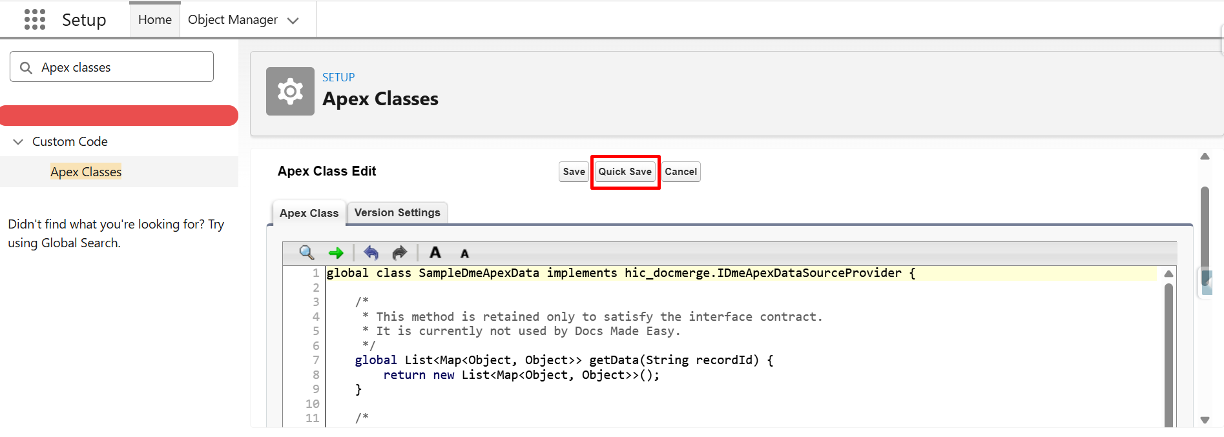Click line number 10 in gutter
Viewport: 1224px width, 437px height.
(x=313, y=404)
